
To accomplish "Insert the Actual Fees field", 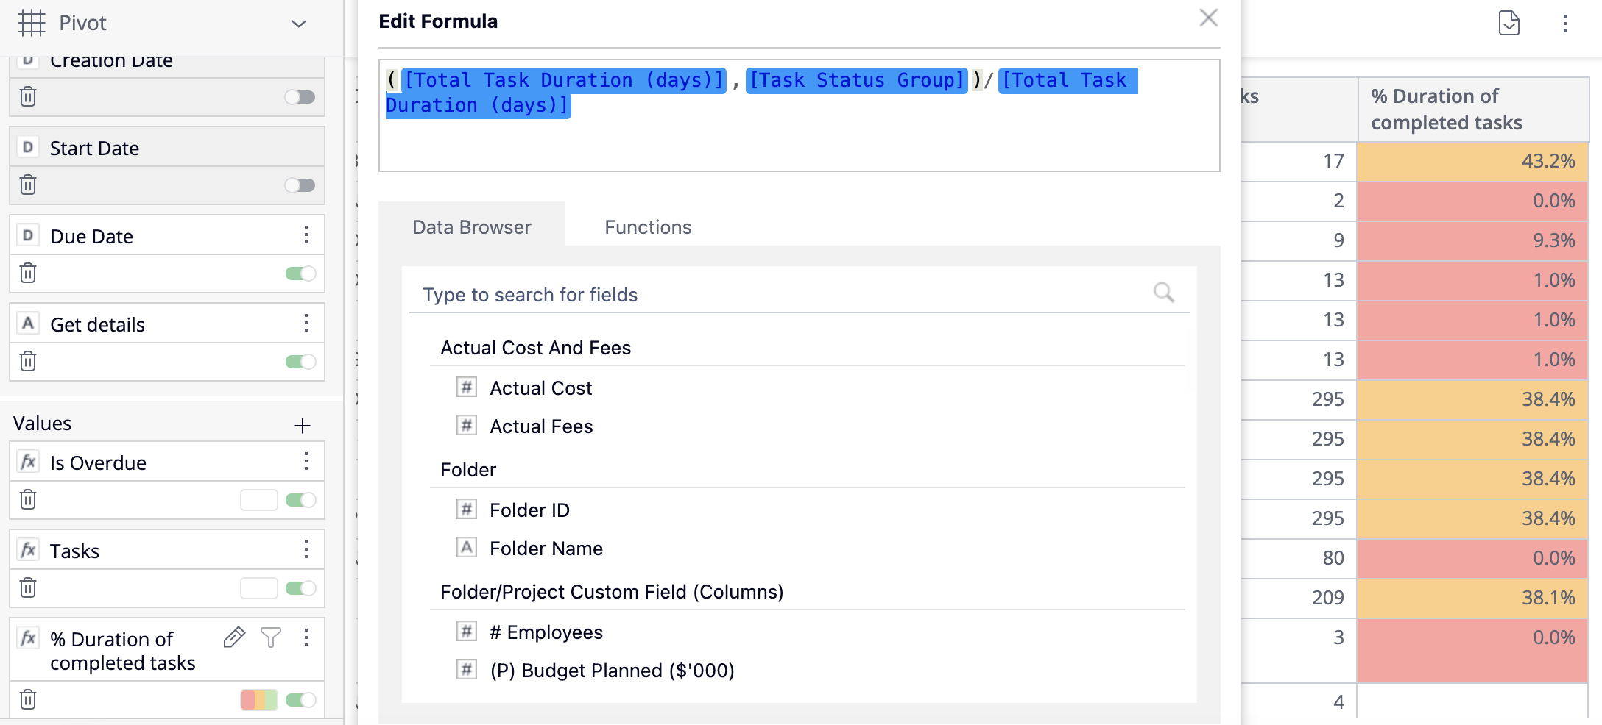I will [541, 426].
